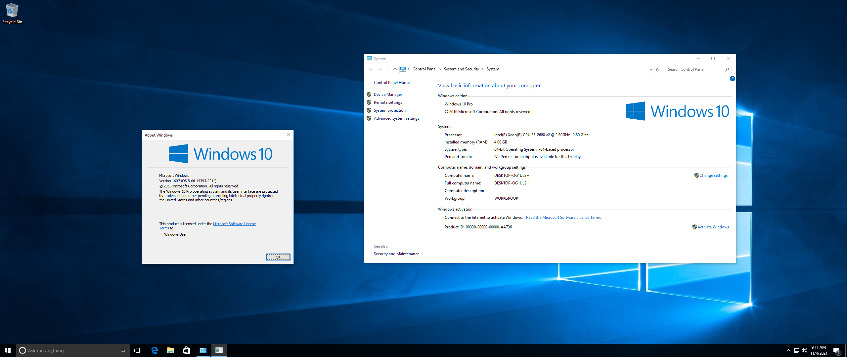Image resolution: width=847 pixels, height=357 pixels.
Task: Expand the chevron after System and Security
Action: [483, 69]
